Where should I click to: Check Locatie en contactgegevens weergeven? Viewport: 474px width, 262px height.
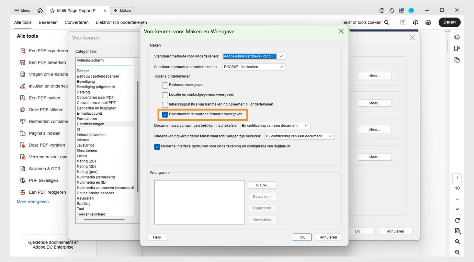coord(165,95)
